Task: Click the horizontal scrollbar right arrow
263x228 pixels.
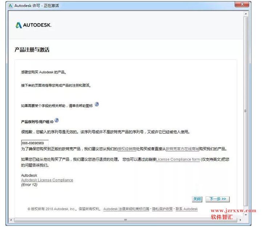Action: click(240, 220)
